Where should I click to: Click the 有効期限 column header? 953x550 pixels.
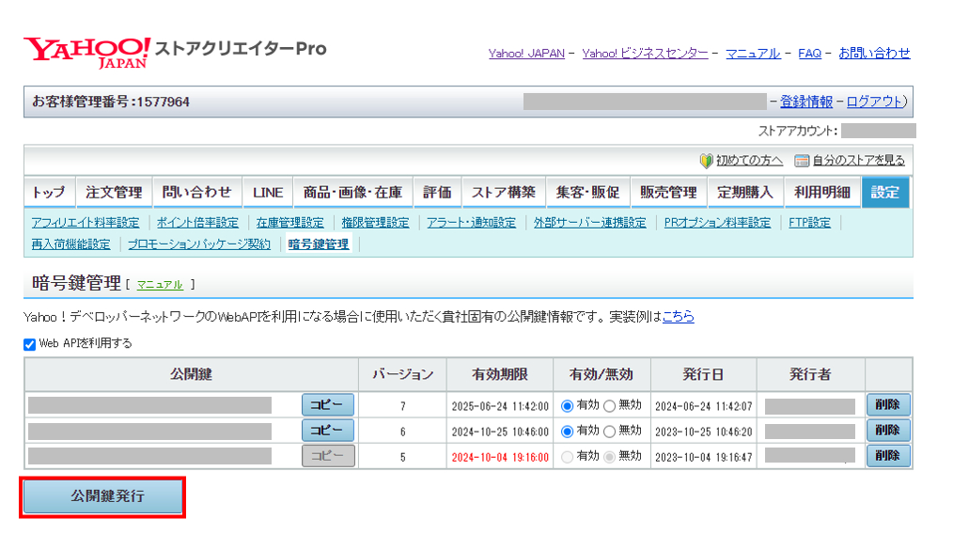click(500, 374)
